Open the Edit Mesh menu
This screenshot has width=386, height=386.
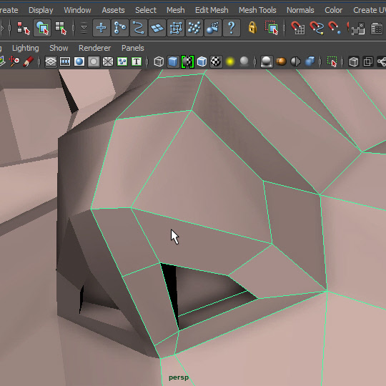pyautogui.click(x=212, y=10)
